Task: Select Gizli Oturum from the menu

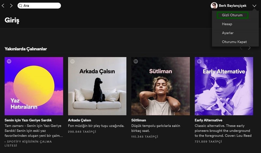Action: pos(232,15)
